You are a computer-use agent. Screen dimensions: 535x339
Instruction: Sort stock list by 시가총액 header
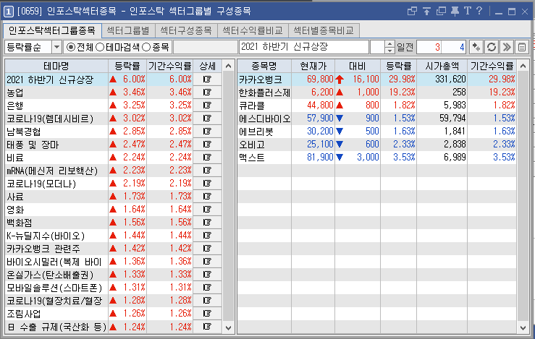click(x=442, y=66)
